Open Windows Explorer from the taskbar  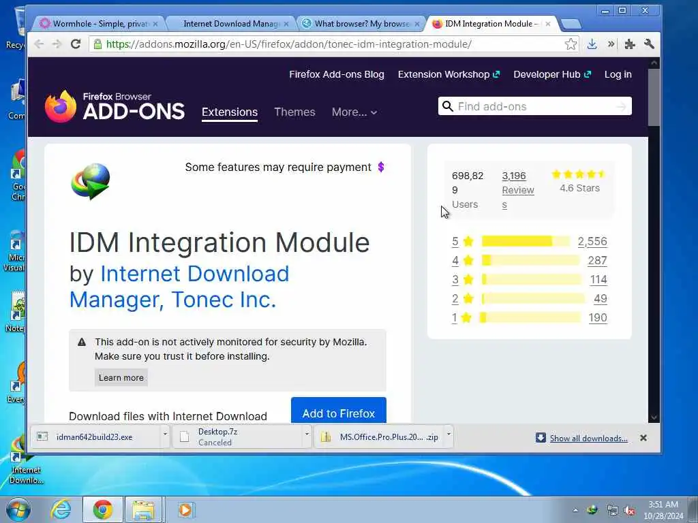143,509
